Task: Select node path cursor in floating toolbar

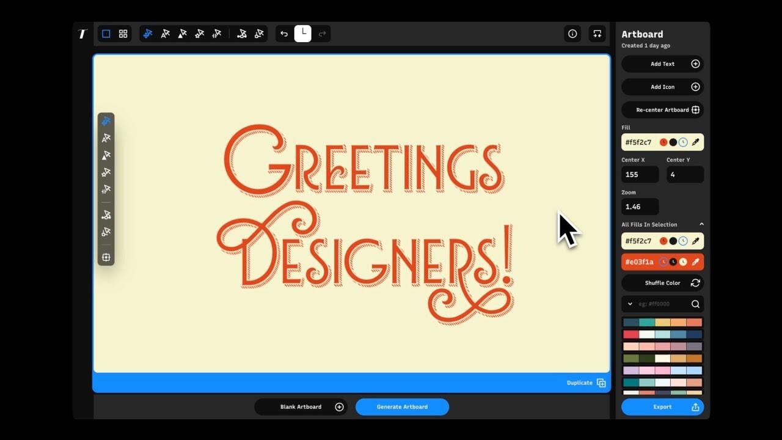Action: coord(106,215)
